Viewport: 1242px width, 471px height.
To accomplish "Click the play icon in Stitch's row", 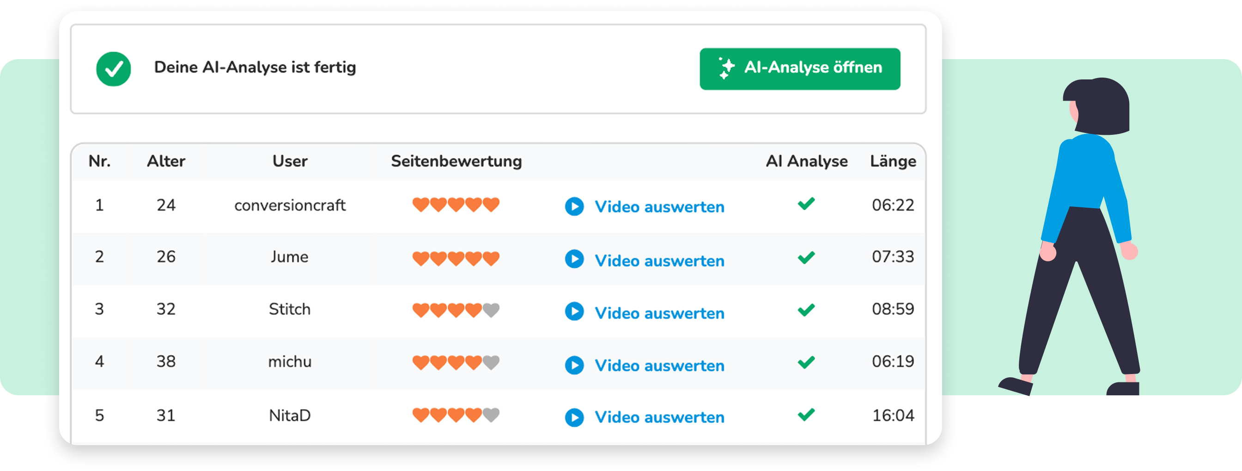I will (574, 312).
